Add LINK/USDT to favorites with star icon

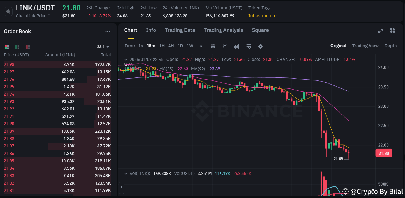tap(8, 12)
